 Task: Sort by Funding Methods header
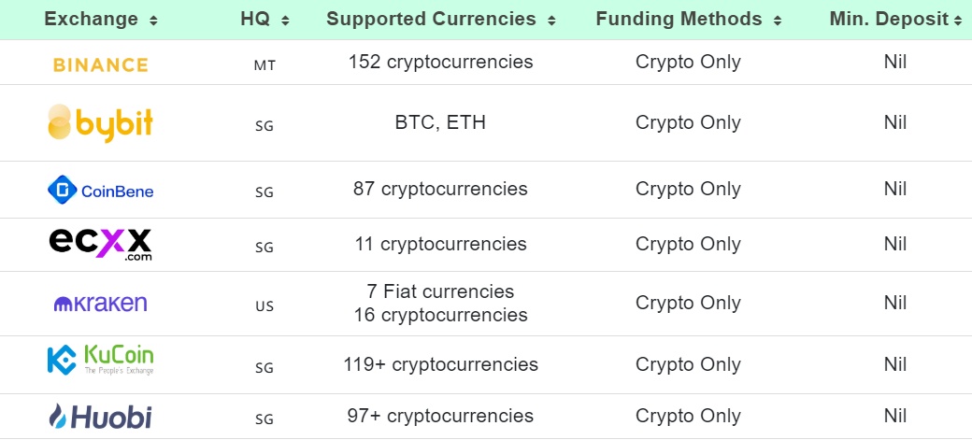click(687, 20)
